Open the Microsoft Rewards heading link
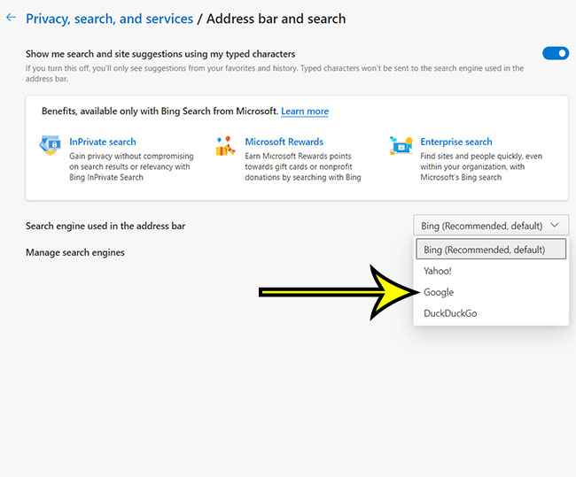 coord(284,142)
